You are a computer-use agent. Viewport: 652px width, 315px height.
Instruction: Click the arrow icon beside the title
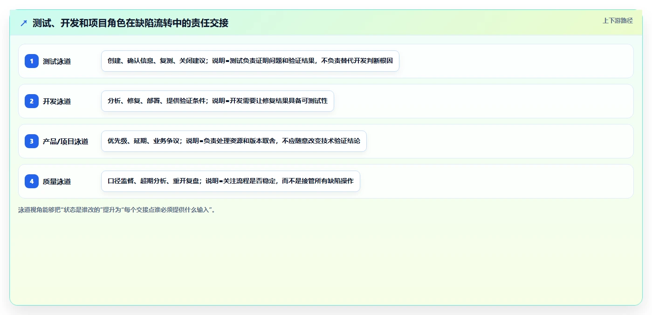click(x=24, y=23)
